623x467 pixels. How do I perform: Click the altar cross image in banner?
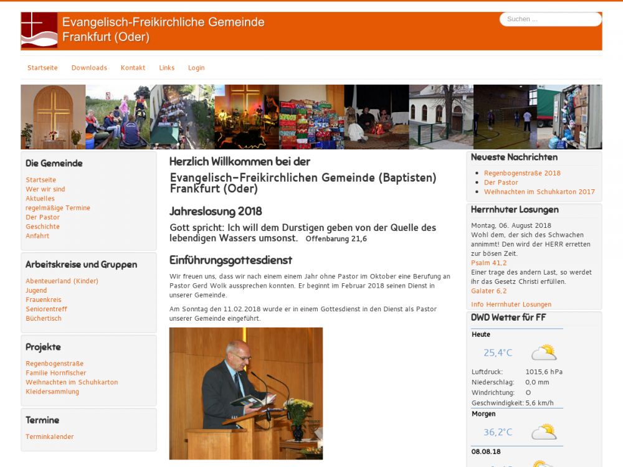[x=53, y=117]
